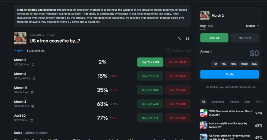Switch to Sell mode

click(x=211, y=26)
